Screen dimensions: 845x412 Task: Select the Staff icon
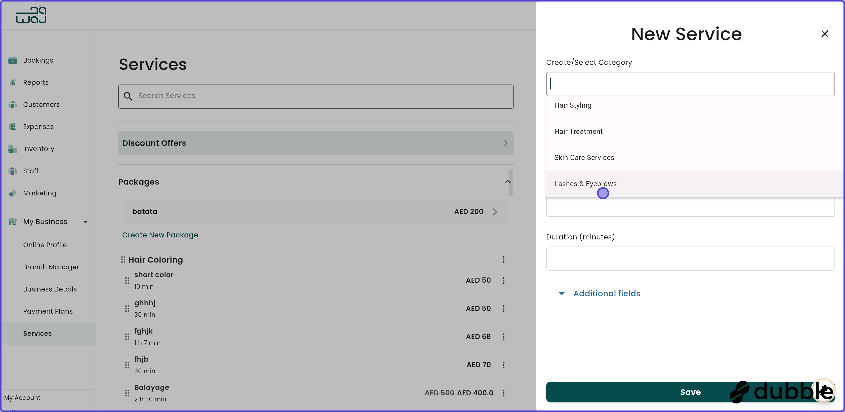(x=13, y=171)
